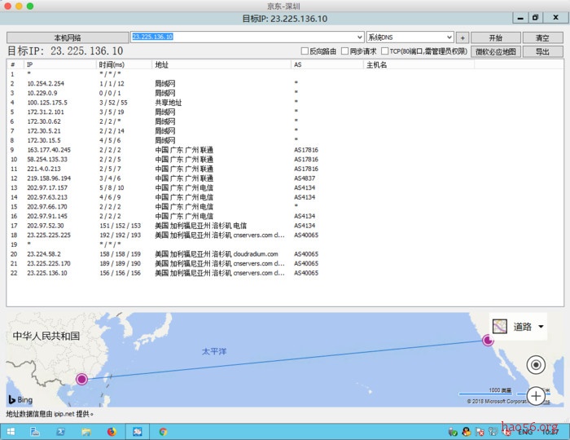This screenshot has width=570, height=440.
Task: Click the Bing logo on the map
Action: point(20,399)
